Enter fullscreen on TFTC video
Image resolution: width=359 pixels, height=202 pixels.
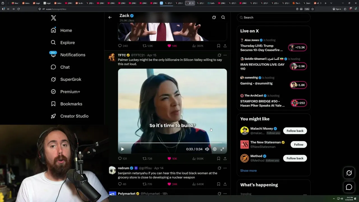pos(222,149)
